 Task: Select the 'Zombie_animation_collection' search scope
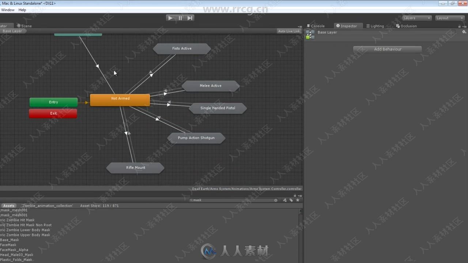tap(47, 206)
